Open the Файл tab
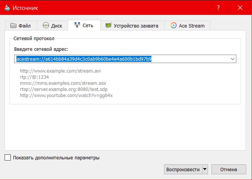The width and height of the screenshot is (252, 180). [21, 26]
